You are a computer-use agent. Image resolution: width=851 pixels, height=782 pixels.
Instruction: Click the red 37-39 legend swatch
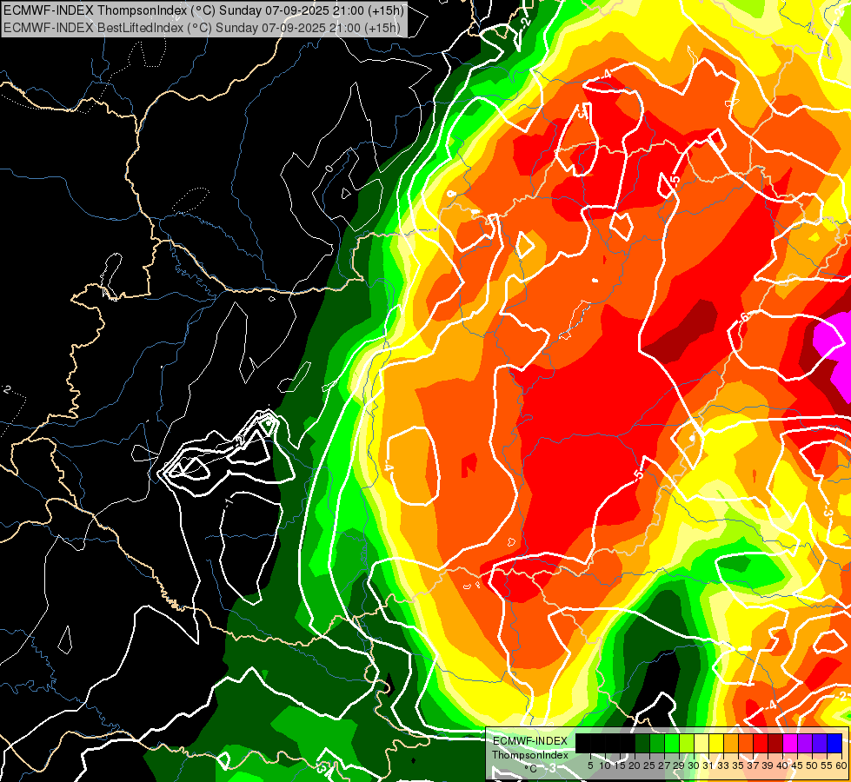tap(761, 743)
